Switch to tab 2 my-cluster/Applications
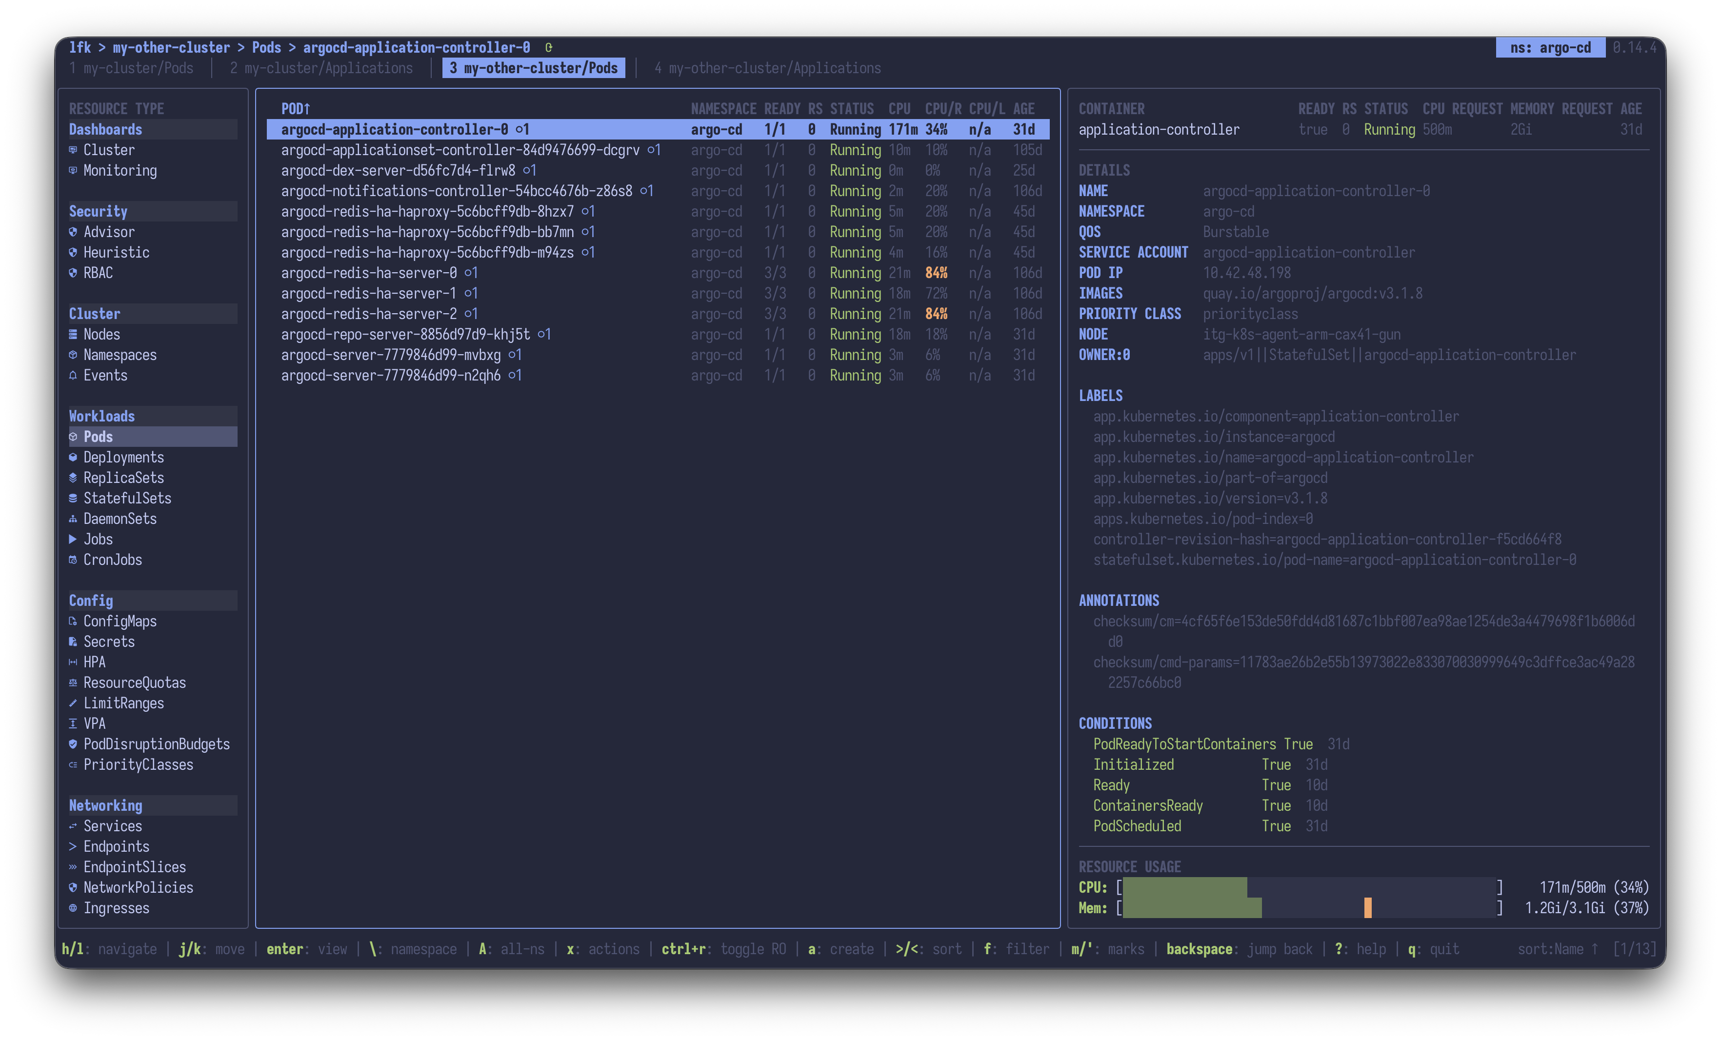Screen dimensions: 1721x1041 click(x=321, y=68)
